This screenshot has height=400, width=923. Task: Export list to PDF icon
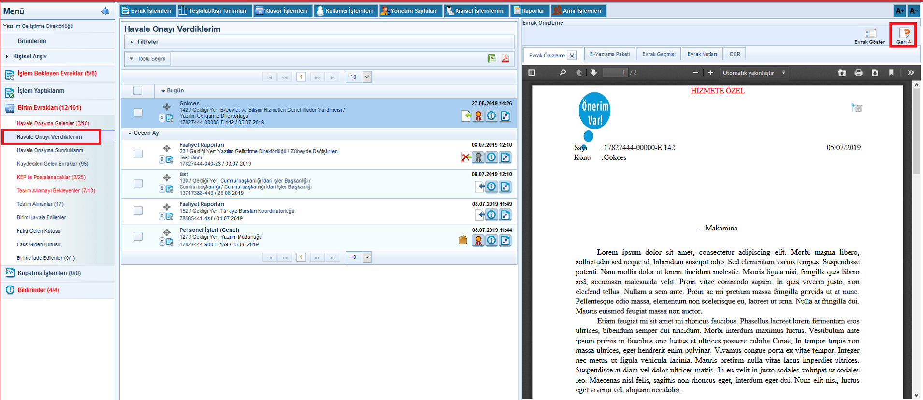tap(505, 58)
